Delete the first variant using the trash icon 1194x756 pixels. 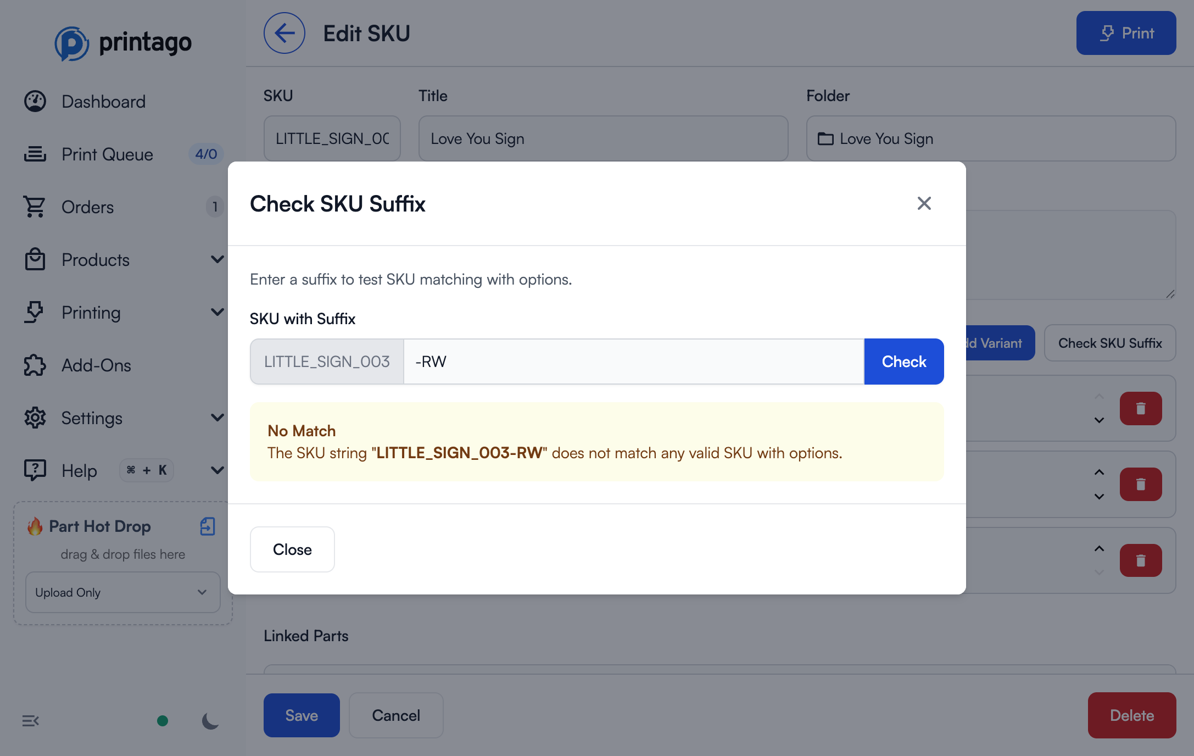1141,408
